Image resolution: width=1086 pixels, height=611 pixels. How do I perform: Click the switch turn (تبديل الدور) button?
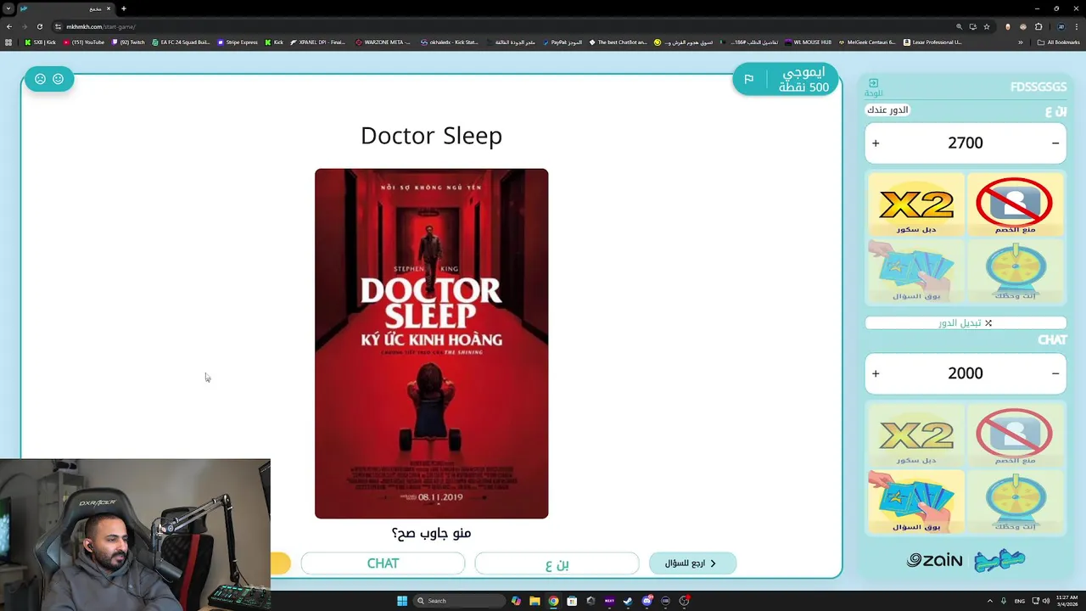(x=966, y=323)
